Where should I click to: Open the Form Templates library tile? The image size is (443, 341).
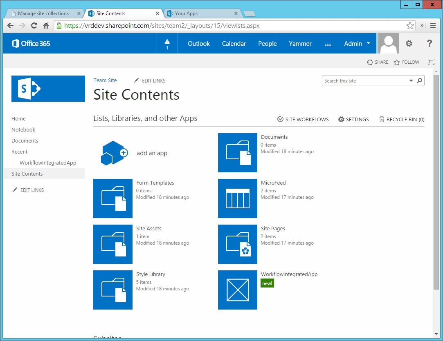[x=113, y=198]
